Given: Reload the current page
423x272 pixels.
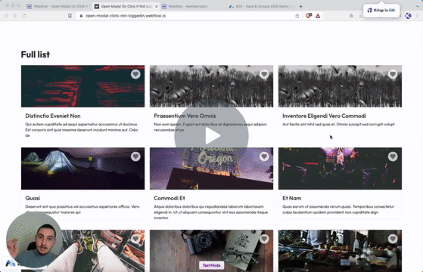Looking at the screenshot, I should point(23,16).
